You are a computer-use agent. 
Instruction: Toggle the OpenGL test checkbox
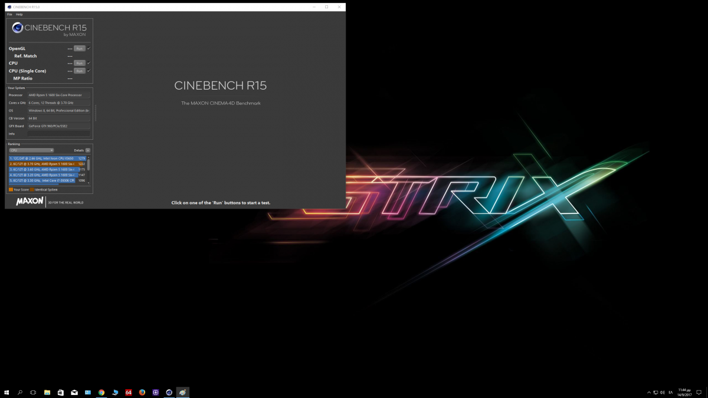point(89,48)
